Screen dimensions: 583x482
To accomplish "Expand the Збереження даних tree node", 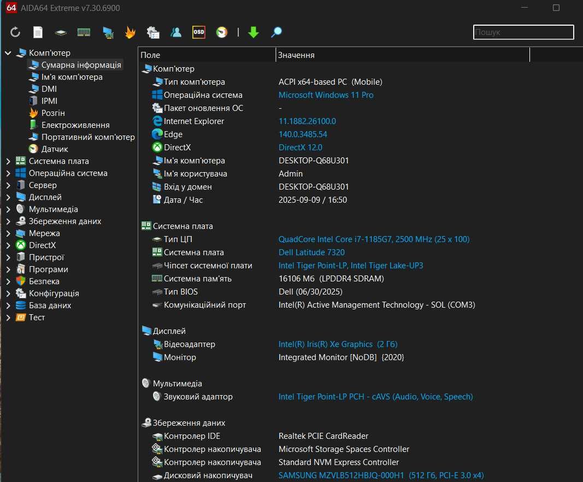I will (8, 221).
